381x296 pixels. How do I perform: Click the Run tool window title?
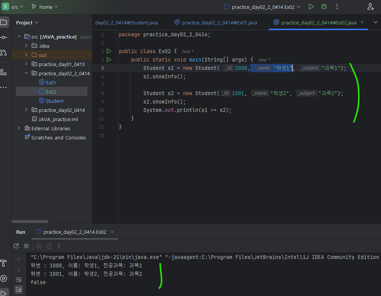[x=21, y=232]
